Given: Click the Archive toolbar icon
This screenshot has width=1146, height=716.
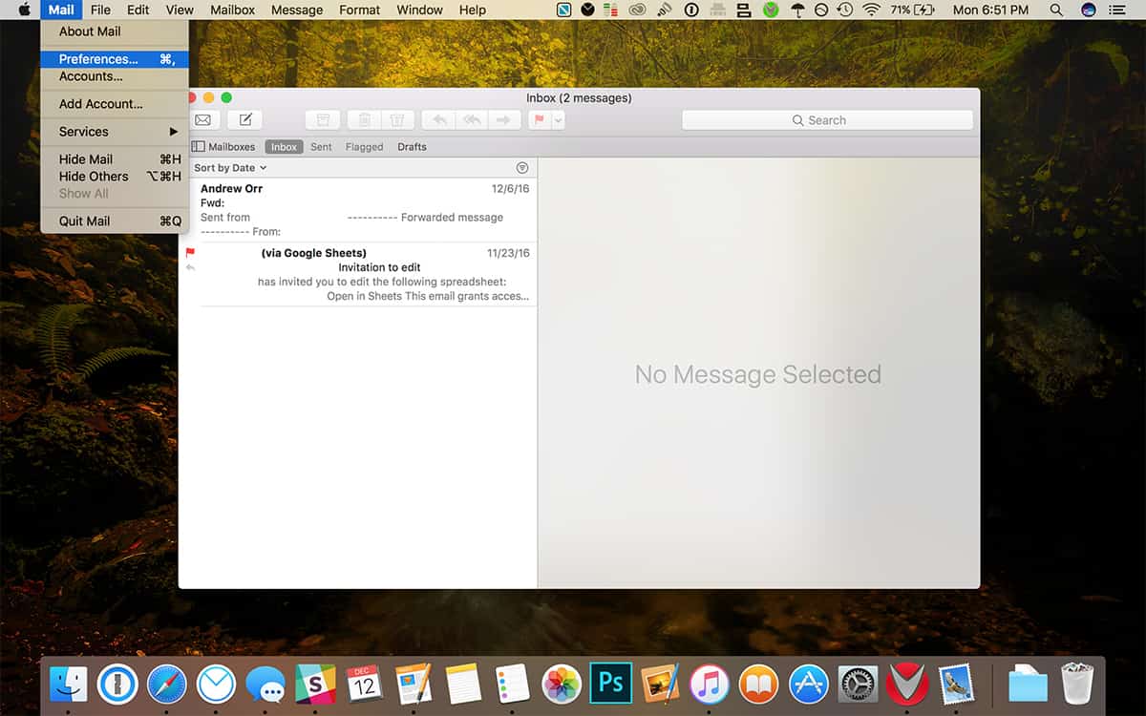Looking at the screenshot, I should point(323,120).
